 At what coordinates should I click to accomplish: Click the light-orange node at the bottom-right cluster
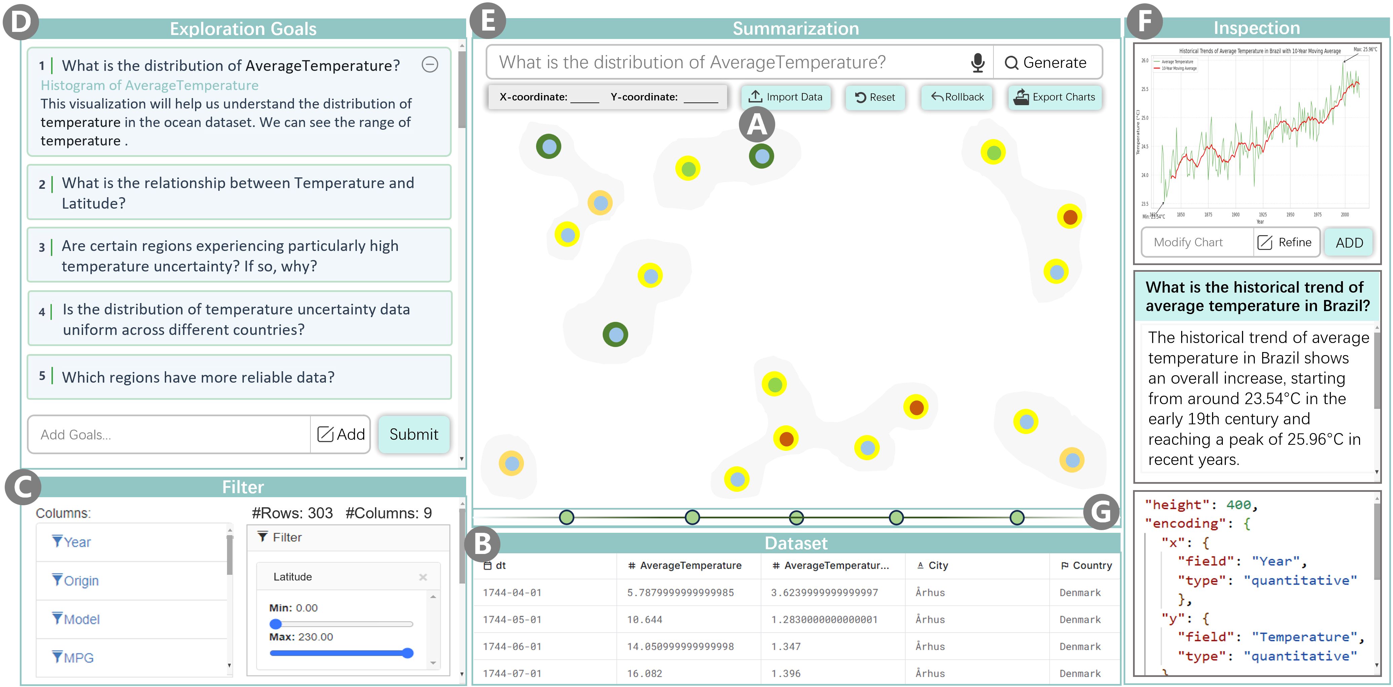[x=1072, y=460]
